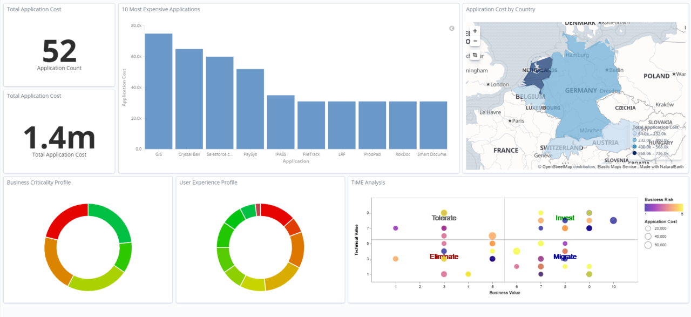Click the 52 application count metric
This screenshot has height=317, width=691.
tap(59, 51)
